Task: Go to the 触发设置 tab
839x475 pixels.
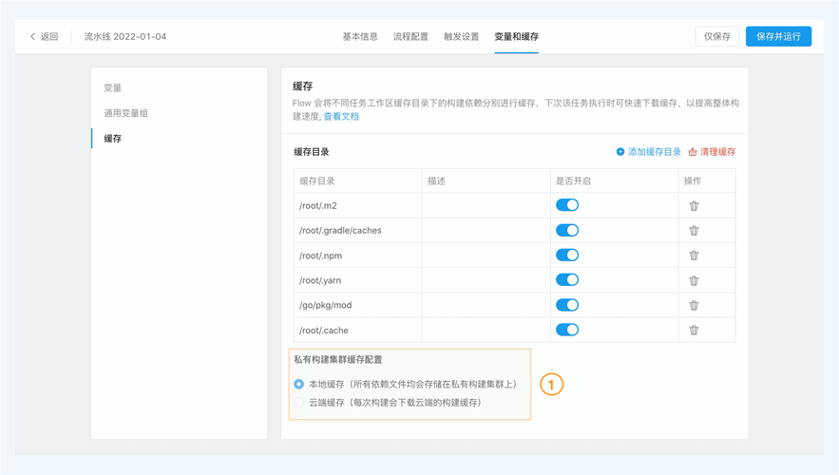Action: 461,36
